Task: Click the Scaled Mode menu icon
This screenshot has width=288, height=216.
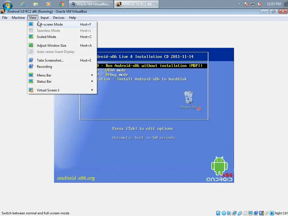Action: pyautogui.click(x=31, y=37)
